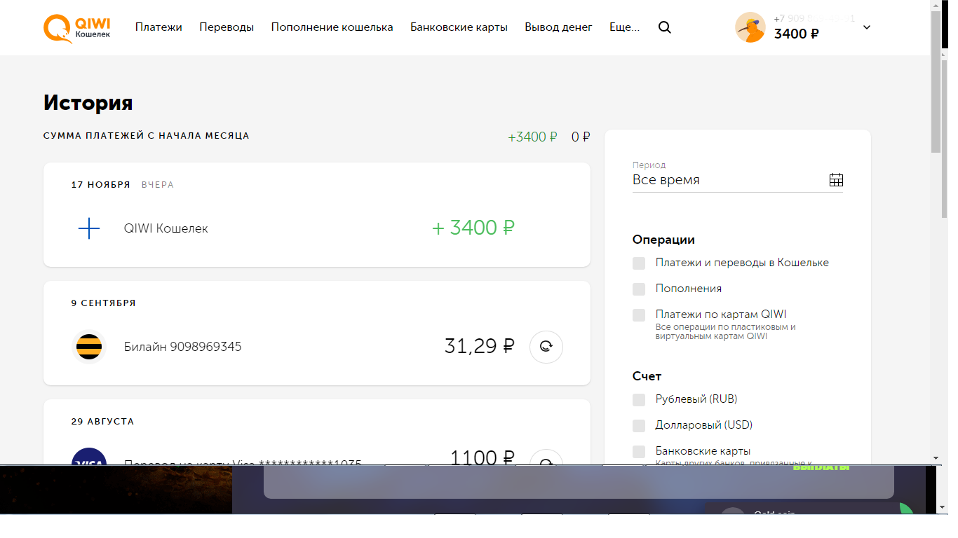Viewport: 958px width, 538px height.
Task: Open the Еще... menu
Action: click(x=623, y=27)
